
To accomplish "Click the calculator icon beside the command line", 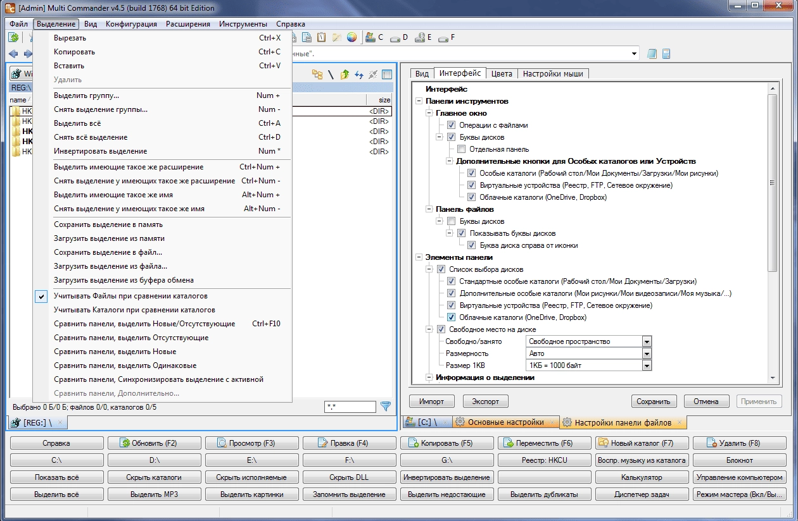I will pos(666,54).
